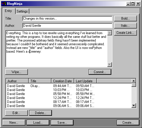The image size is (142, 128).
Task: Click the entries list scroll up arrow
Action: [134, 81]
